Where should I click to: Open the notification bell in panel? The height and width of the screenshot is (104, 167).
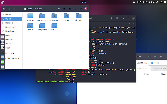pos(149,2)
